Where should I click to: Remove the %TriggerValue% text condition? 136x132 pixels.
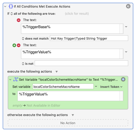point(18,45)
